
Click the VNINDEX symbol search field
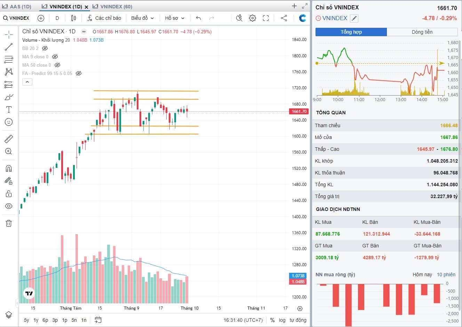click(x=16, y=18)
